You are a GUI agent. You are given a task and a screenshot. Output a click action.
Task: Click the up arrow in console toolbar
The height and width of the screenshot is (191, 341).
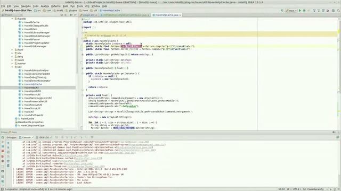[x=8, y=143]
